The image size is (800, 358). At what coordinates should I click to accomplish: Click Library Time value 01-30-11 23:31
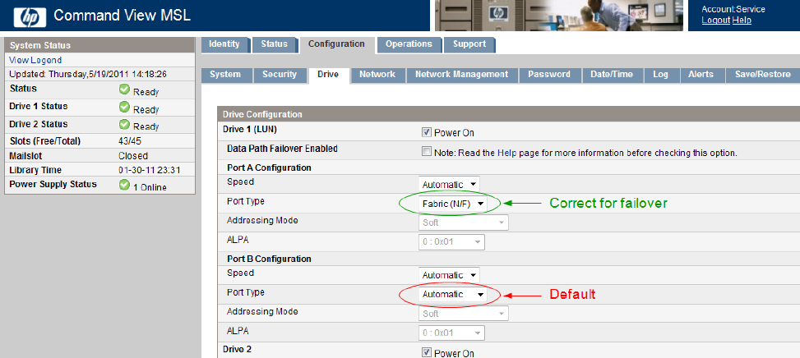[149, 170]
